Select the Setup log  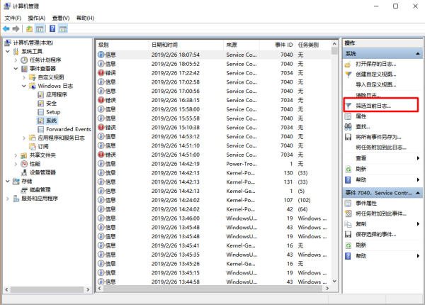[x=53, y=112]
